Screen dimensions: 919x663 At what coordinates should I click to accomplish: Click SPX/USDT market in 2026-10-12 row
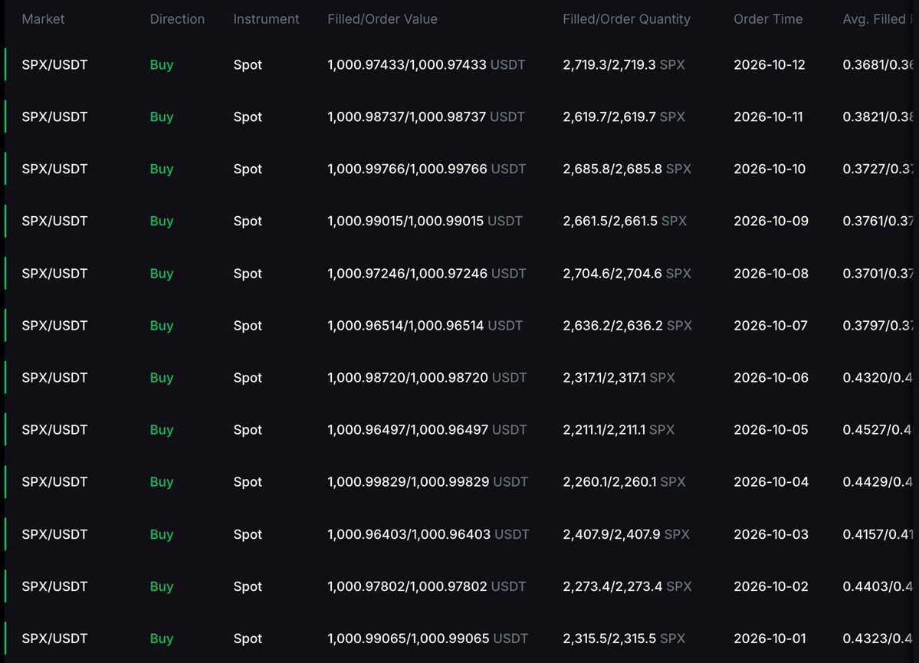click(x=54, y=64)
